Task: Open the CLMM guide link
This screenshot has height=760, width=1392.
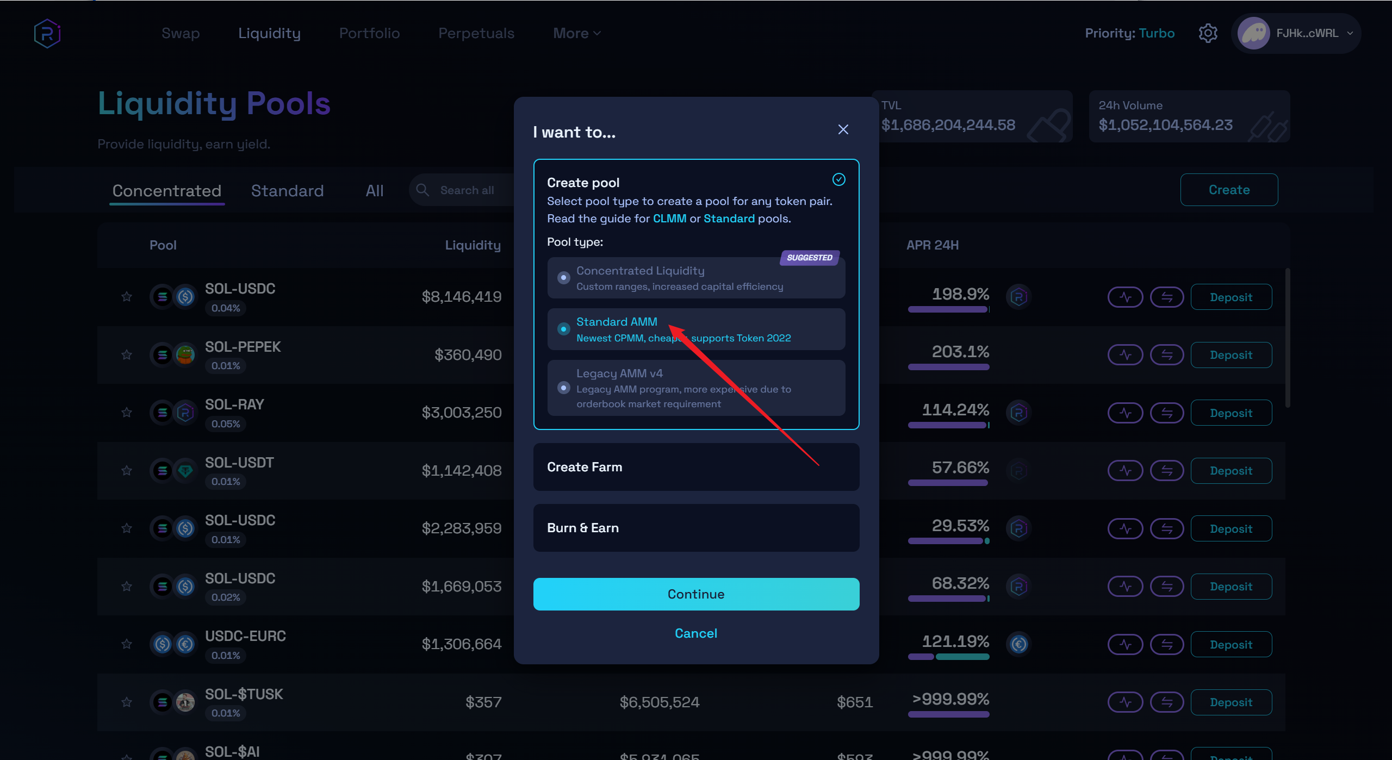Action: click(669, 219)
